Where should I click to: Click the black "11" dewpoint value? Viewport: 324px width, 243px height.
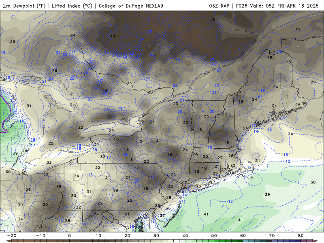point(113,36)
